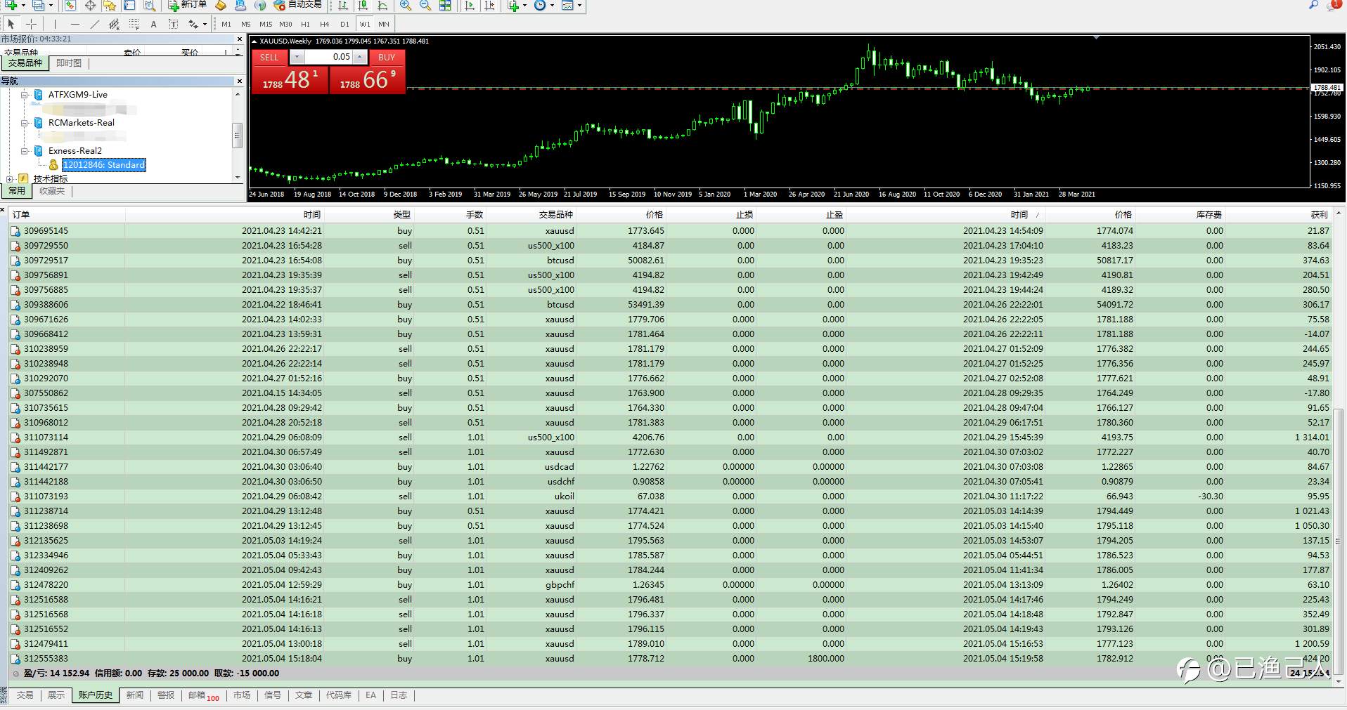Switch timeframe to H4
Screen dimensions: 1347x710
point(325,24)
